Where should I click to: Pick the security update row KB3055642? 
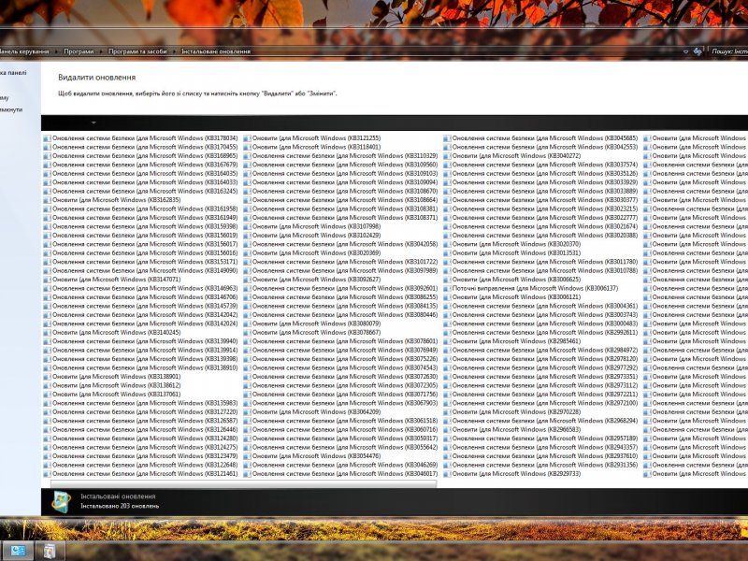pyautogui.click(x=340, y=448)
